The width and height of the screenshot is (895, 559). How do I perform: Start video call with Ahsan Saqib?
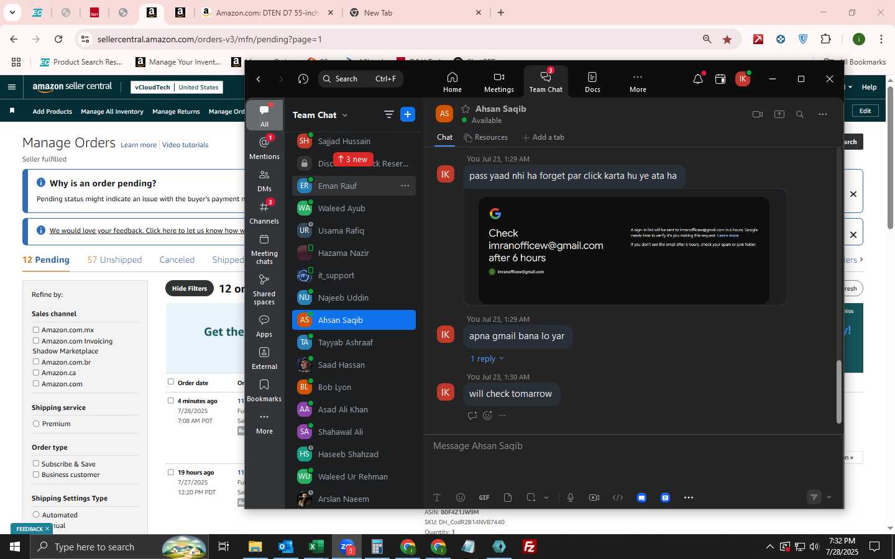pyautogui.click(x=757, y=114)
